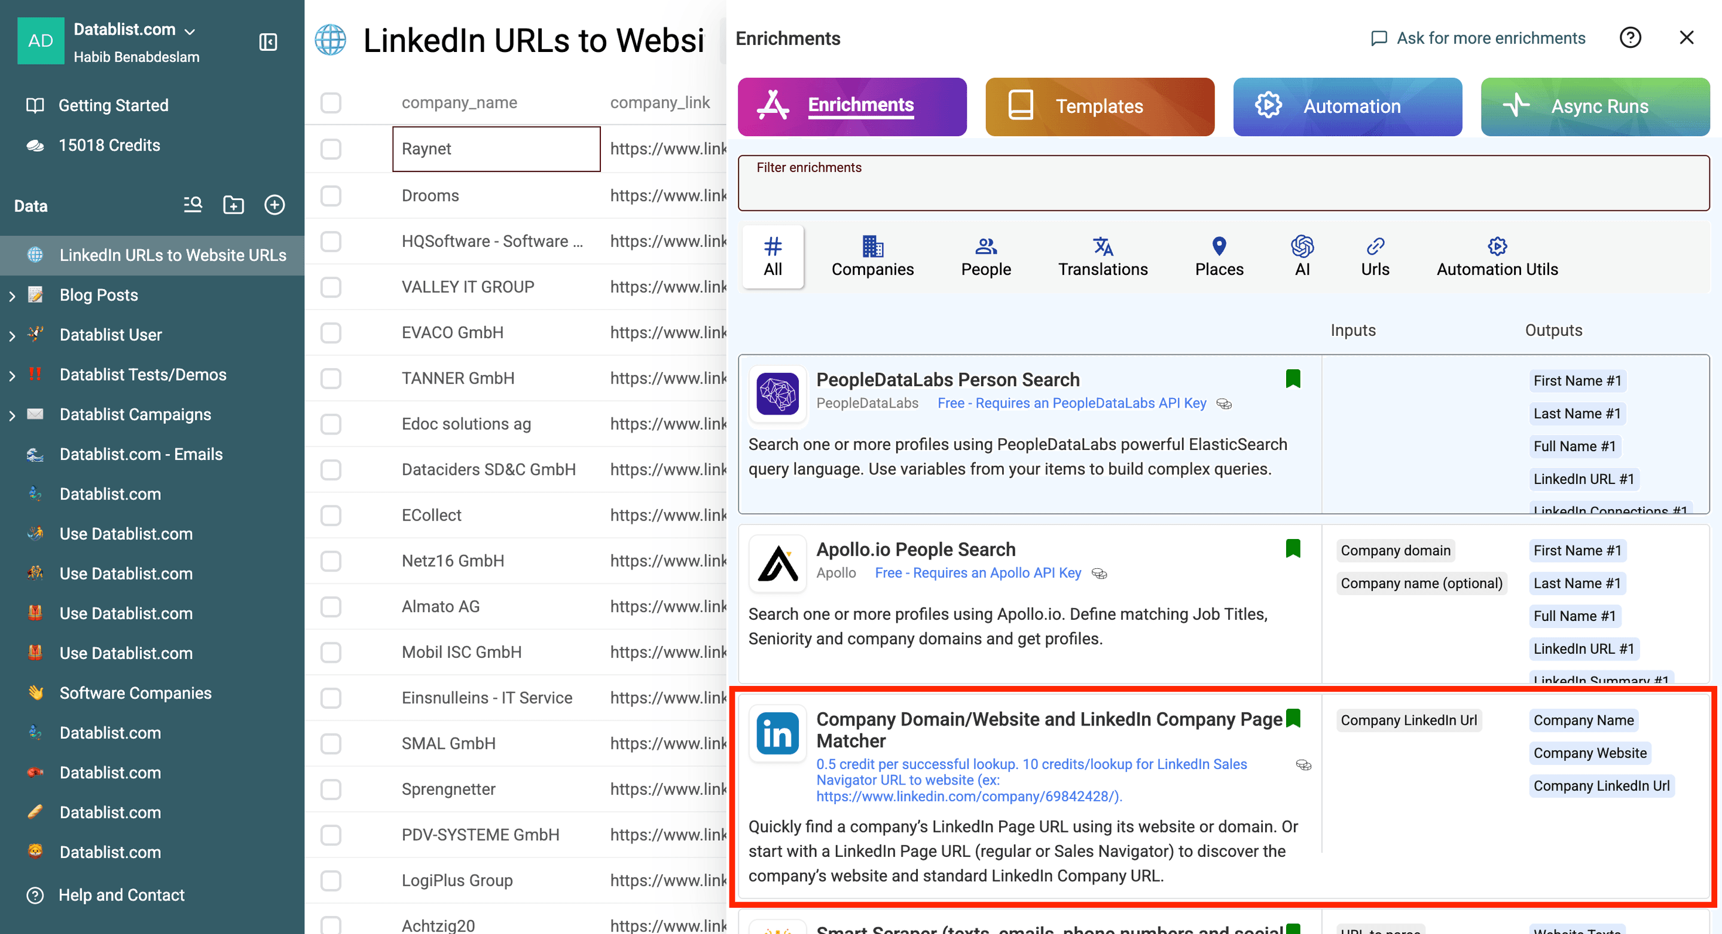The height and width of the screenshot is (934, 1722).
Task: Select the Companies category filter
Action: tap(872, 256)
